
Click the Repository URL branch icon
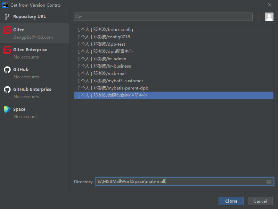tap(7, 17)
